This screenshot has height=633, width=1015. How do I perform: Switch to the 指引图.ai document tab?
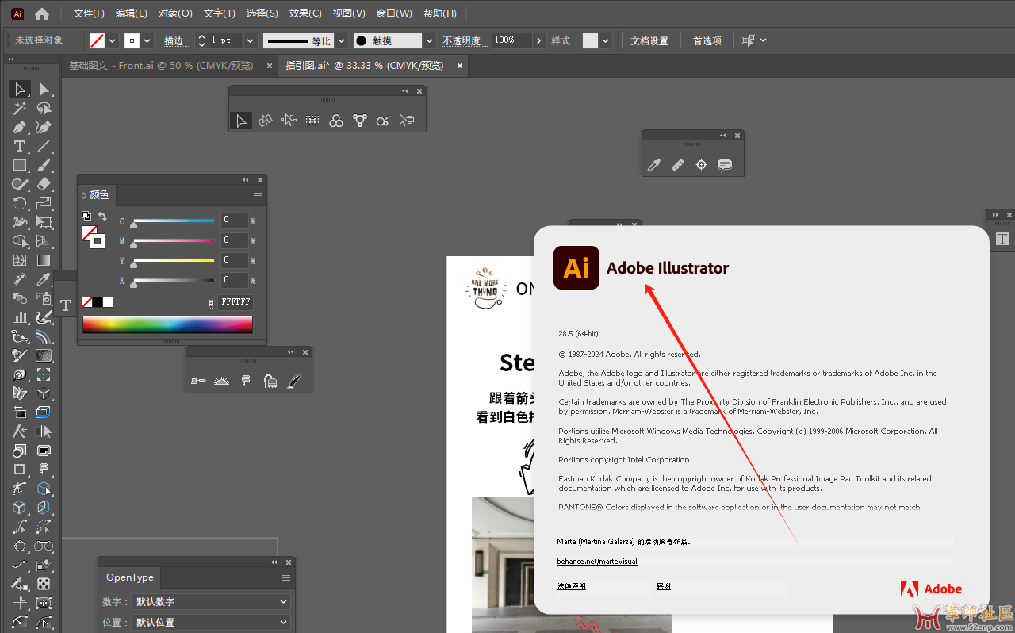tap(364, 66)
